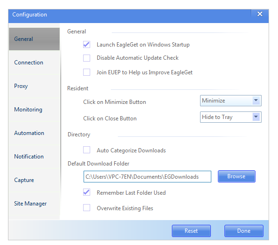This screenshot has width=278, height=245.
Task: Click the Reset button
Action: (191, 231)
